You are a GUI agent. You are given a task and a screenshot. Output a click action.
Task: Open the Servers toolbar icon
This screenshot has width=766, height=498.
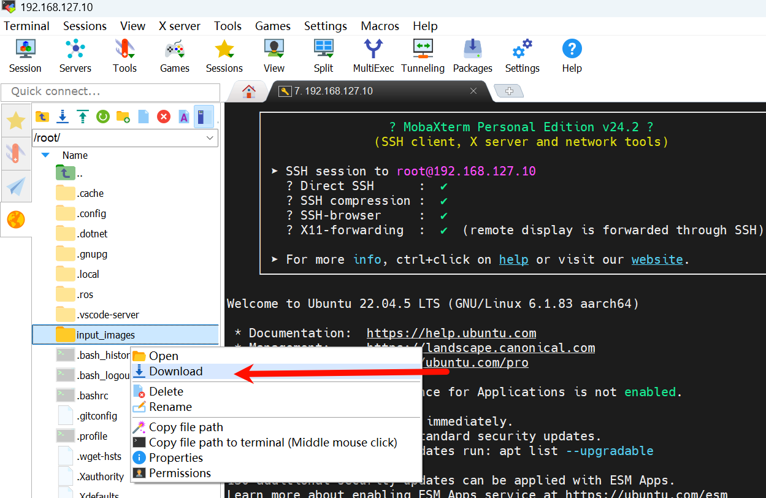(x=75, y=56)
